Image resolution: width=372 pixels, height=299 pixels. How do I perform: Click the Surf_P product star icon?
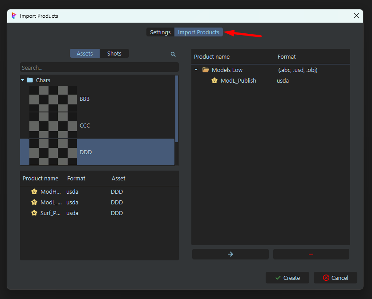(34, 213)
